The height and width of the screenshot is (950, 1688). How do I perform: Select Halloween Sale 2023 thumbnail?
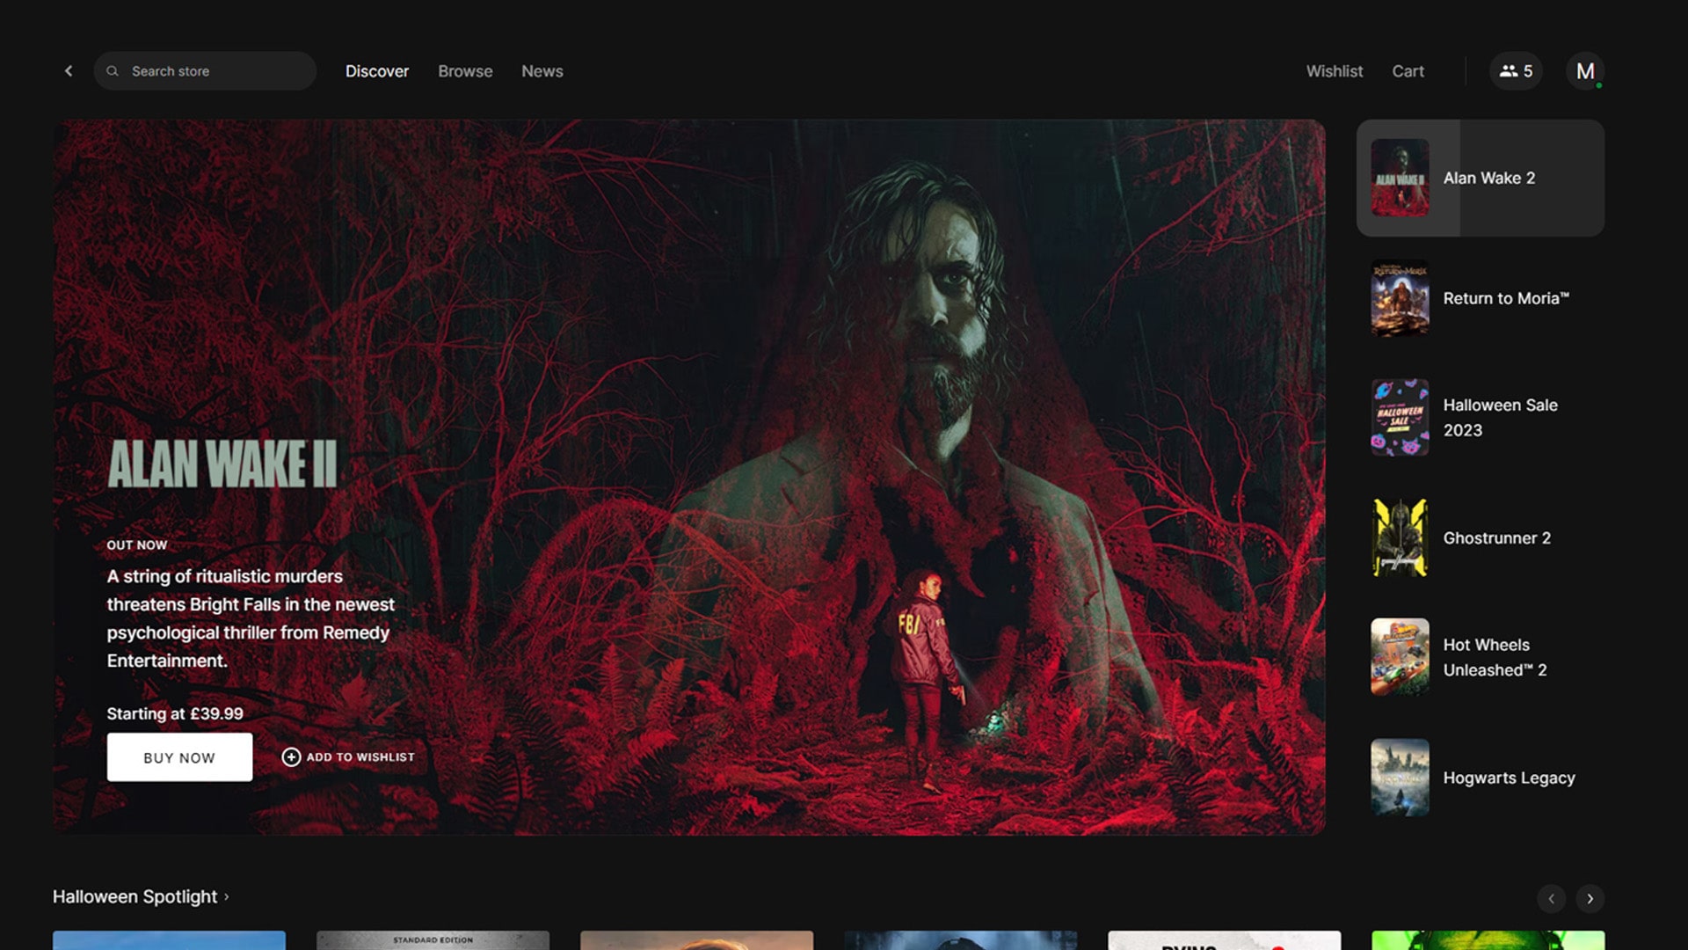1400,418
